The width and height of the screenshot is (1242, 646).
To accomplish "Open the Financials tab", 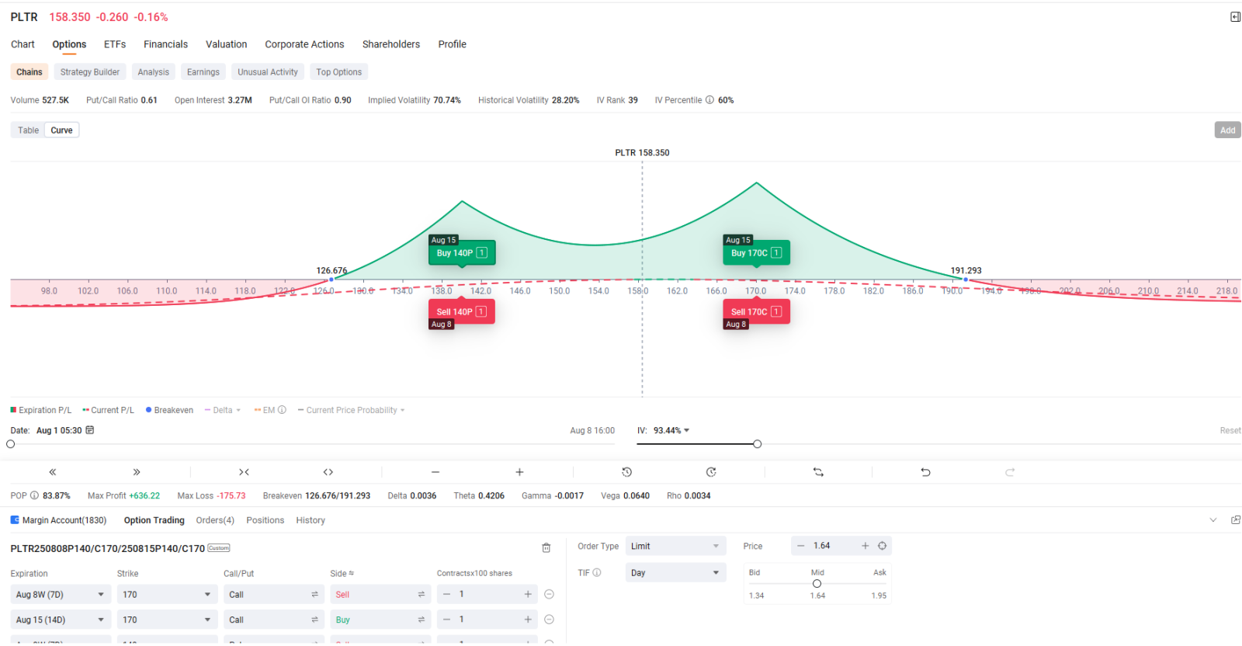I will pyautogui.click(x=165, y=44).
